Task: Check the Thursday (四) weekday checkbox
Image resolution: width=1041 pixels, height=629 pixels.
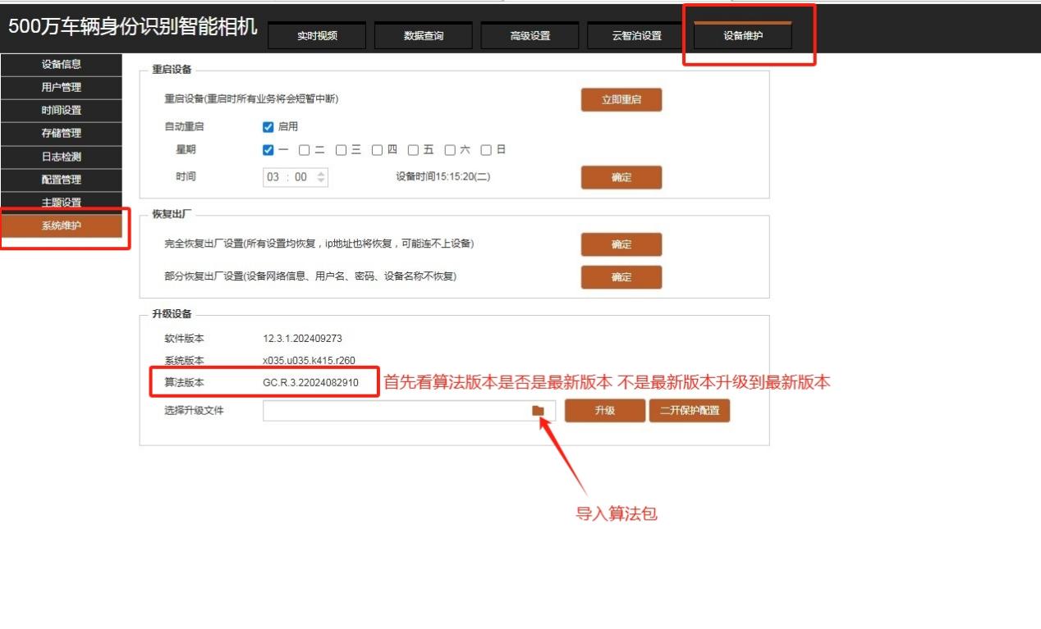Action: (377, 150)
